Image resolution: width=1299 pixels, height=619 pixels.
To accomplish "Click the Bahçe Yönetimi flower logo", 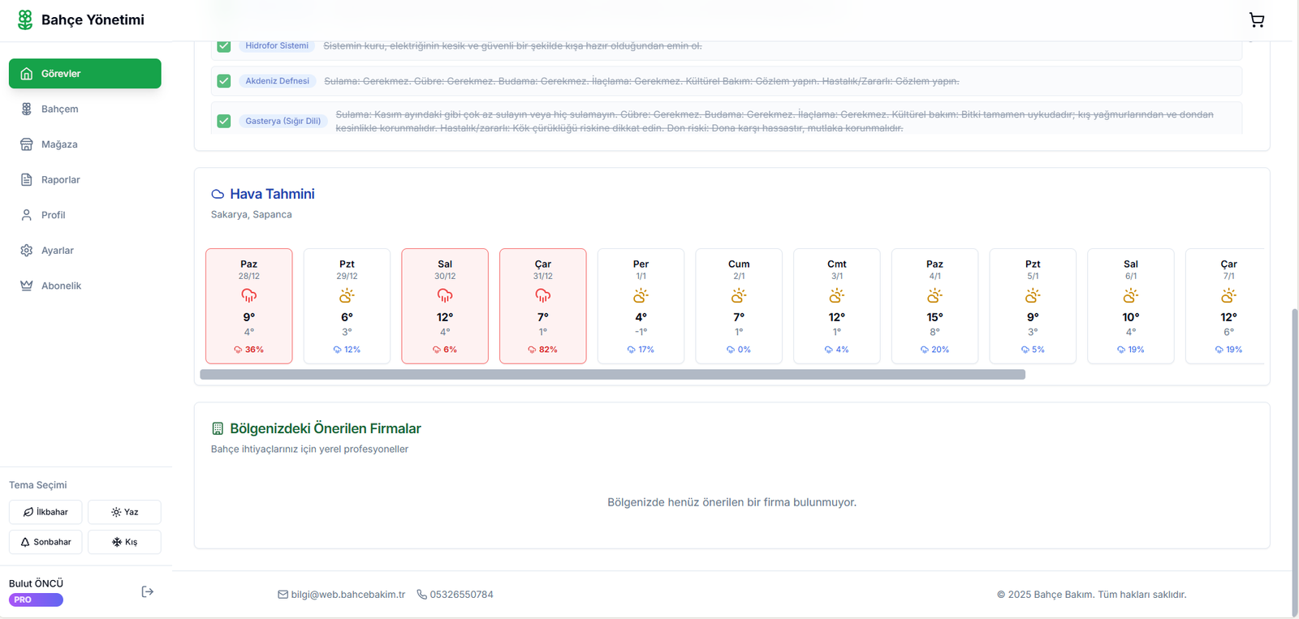I will point(25,19).
